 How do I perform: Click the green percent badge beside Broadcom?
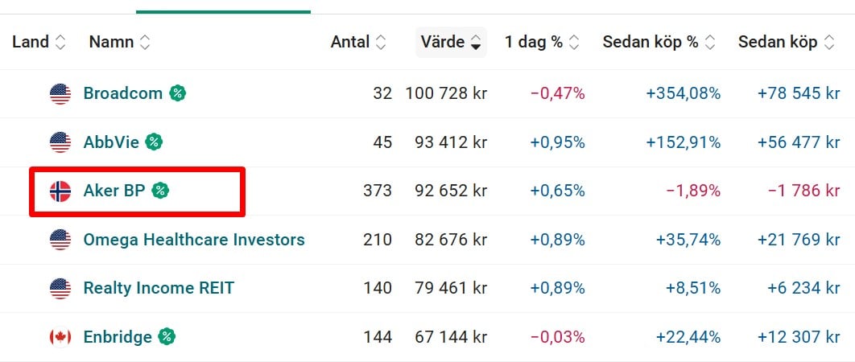click(x=178, y=93)
